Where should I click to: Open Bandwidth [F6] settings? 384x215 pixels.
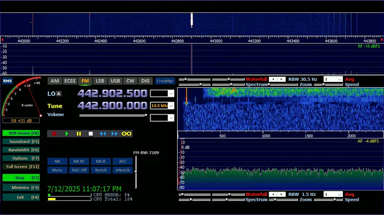21,150
